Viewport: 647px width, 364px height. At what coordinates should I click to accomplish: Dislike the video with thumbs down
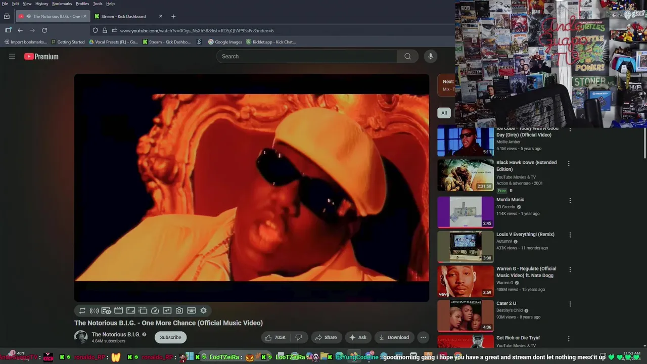pos(299,337)
